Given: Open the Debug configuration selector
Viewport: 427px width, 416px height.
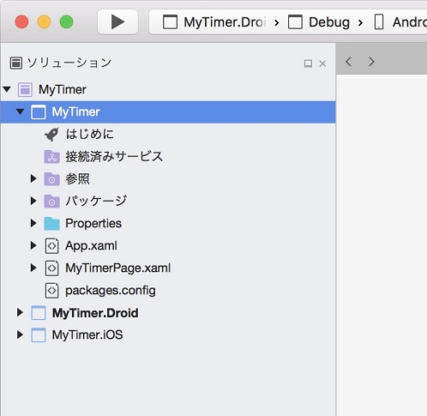Looking at the screenshot, I should [x=319, y=22].
